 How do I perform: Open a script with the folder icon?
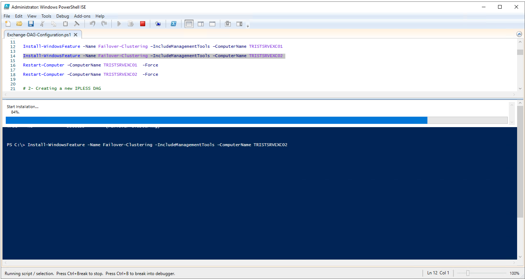tap(19, 24)
